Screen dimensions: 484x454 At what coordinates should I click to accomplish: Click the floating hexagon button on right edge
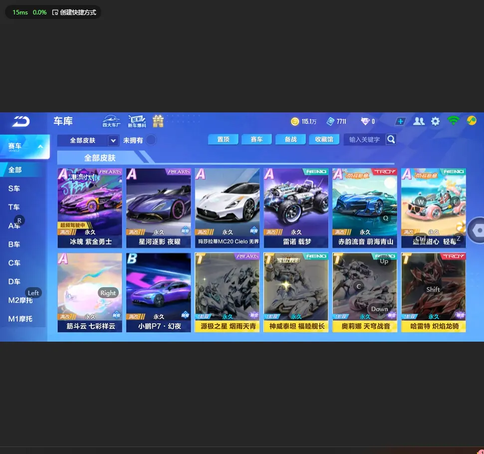coord(477,230)
